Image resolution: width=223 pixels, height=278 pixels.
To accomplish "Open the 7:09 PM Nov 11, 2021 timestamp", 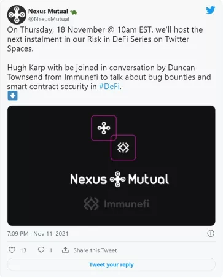I will (x=37, y=234).
